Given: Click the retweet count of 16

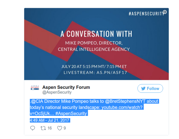Looking at the screenshot, I should pyautogui.click(x=50, y=128).
